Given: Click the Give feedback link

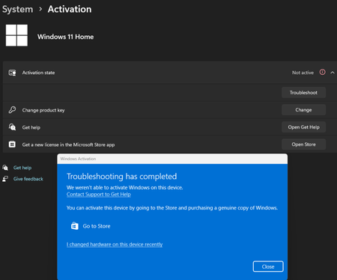Looking at the screenshot, I should click(x=28, y=179).
